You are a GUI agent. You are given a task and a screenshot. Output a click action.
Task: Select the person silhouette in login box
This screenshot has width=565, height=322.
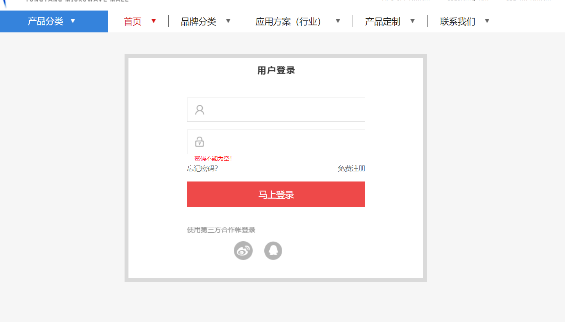(200, 110)
